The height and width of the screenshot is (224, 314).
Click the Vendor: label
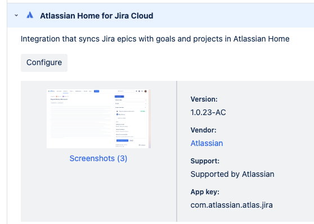point(203,130)
